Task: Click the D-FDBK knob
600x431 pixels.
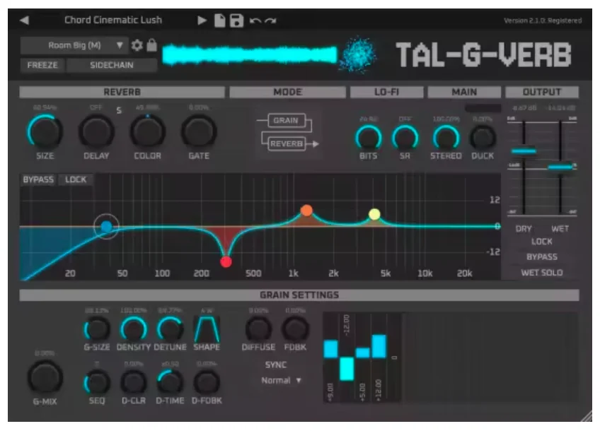Action: click(207, 382)
